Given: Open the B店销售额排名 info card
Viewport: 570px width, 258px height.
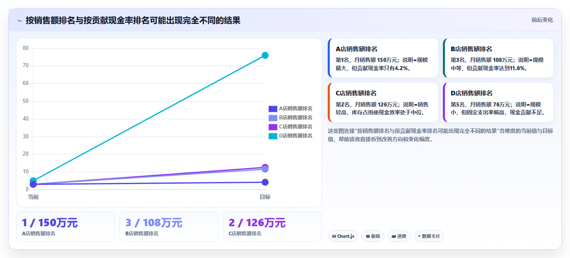Looking at the screenshot, I should [x=498, y=58].
